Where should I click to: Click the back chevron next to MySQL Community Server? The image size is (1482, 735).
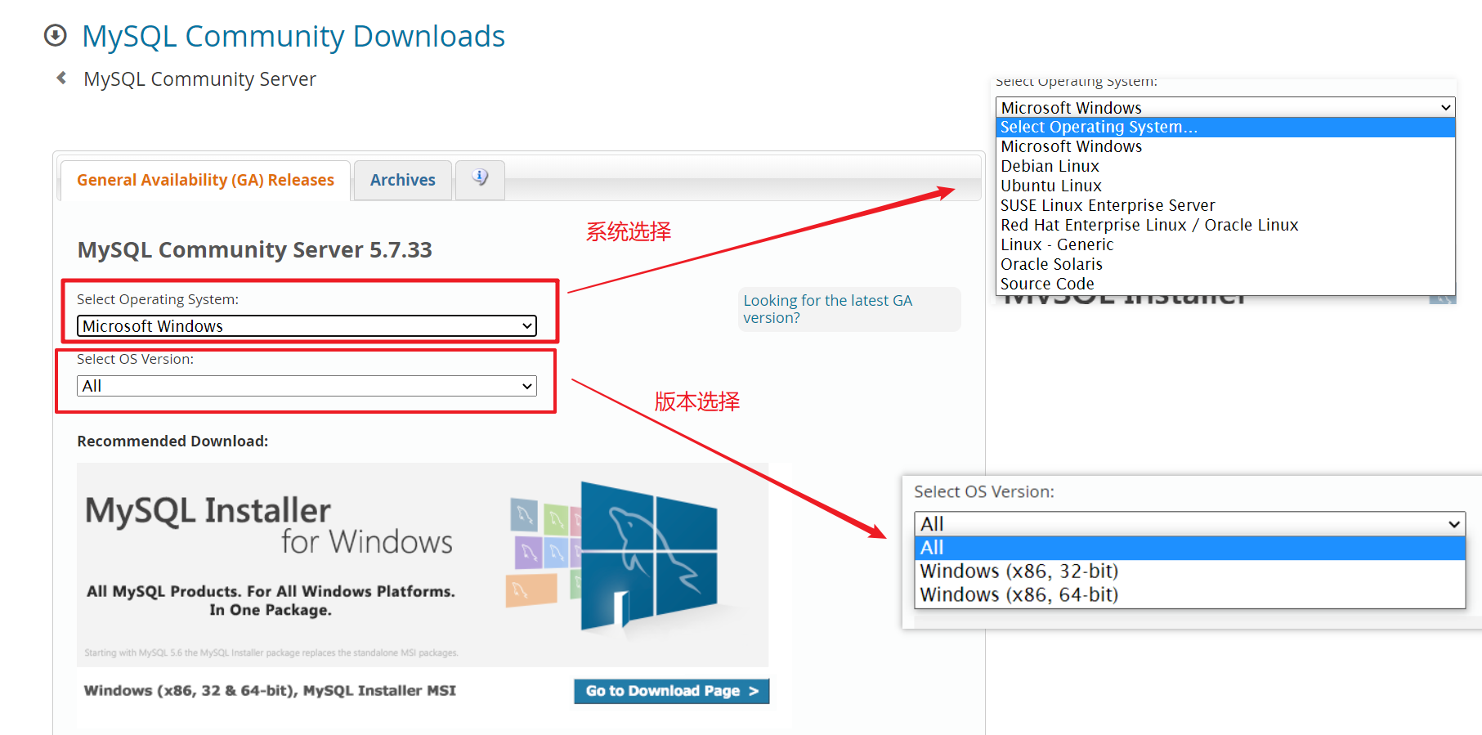(61, 78)
